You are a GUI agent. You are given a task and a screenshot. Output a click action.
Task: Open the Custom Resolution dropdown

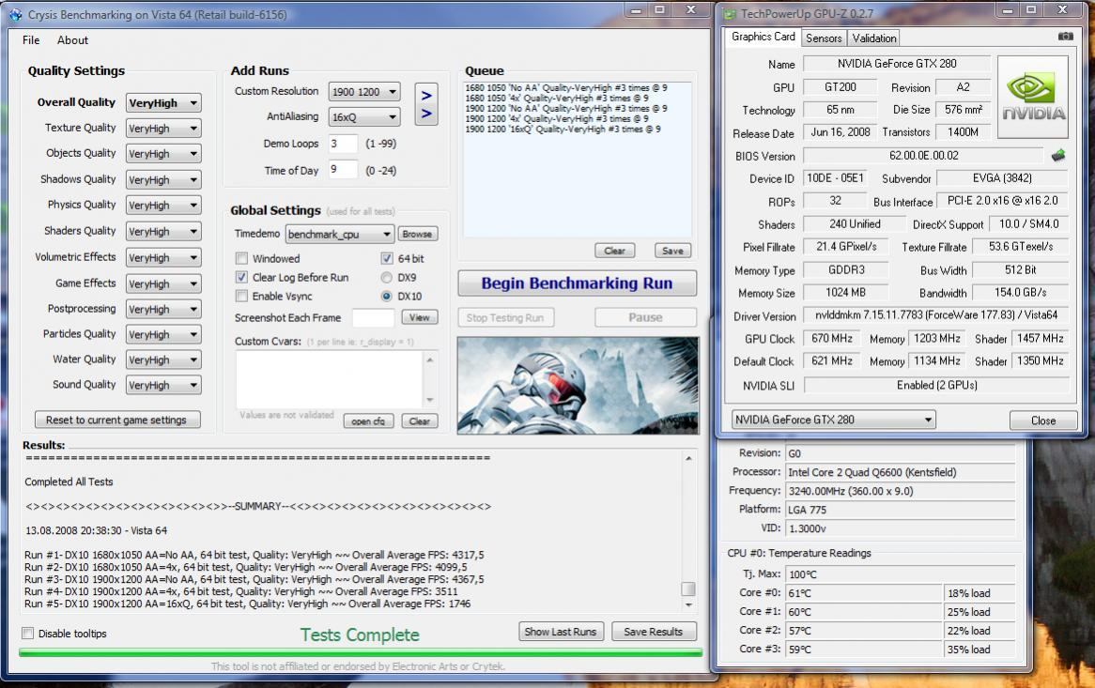[x=363, y=91]
